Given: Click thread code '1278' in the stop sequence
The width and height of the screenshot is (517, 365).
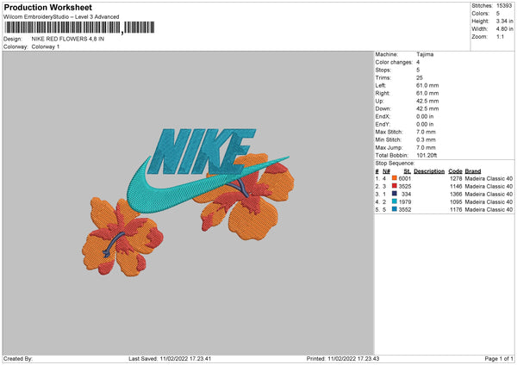Looking at the screenshot, I should [x=456, y=178].
